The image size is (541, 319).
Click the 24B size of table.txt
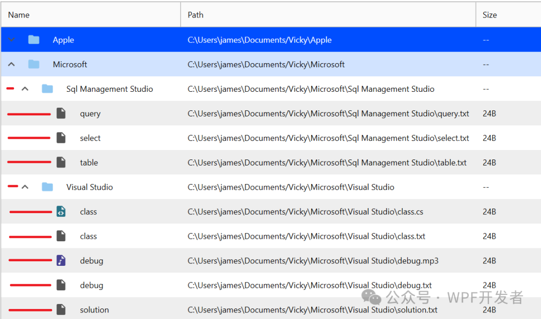click(489, 163)
